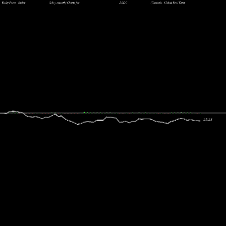This screenshot has width=226, height=226.
Task: Click the 'Cambria Global Real Estat' name text
Action: (x=168, y=3)
